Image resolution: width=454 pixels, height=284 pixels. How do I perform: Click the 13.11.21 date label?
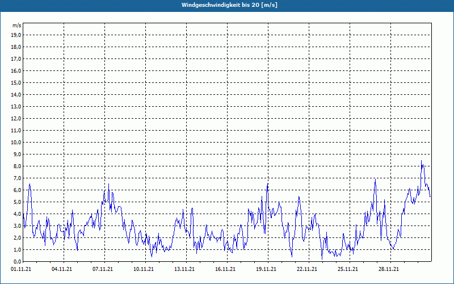tap(184, 269)
